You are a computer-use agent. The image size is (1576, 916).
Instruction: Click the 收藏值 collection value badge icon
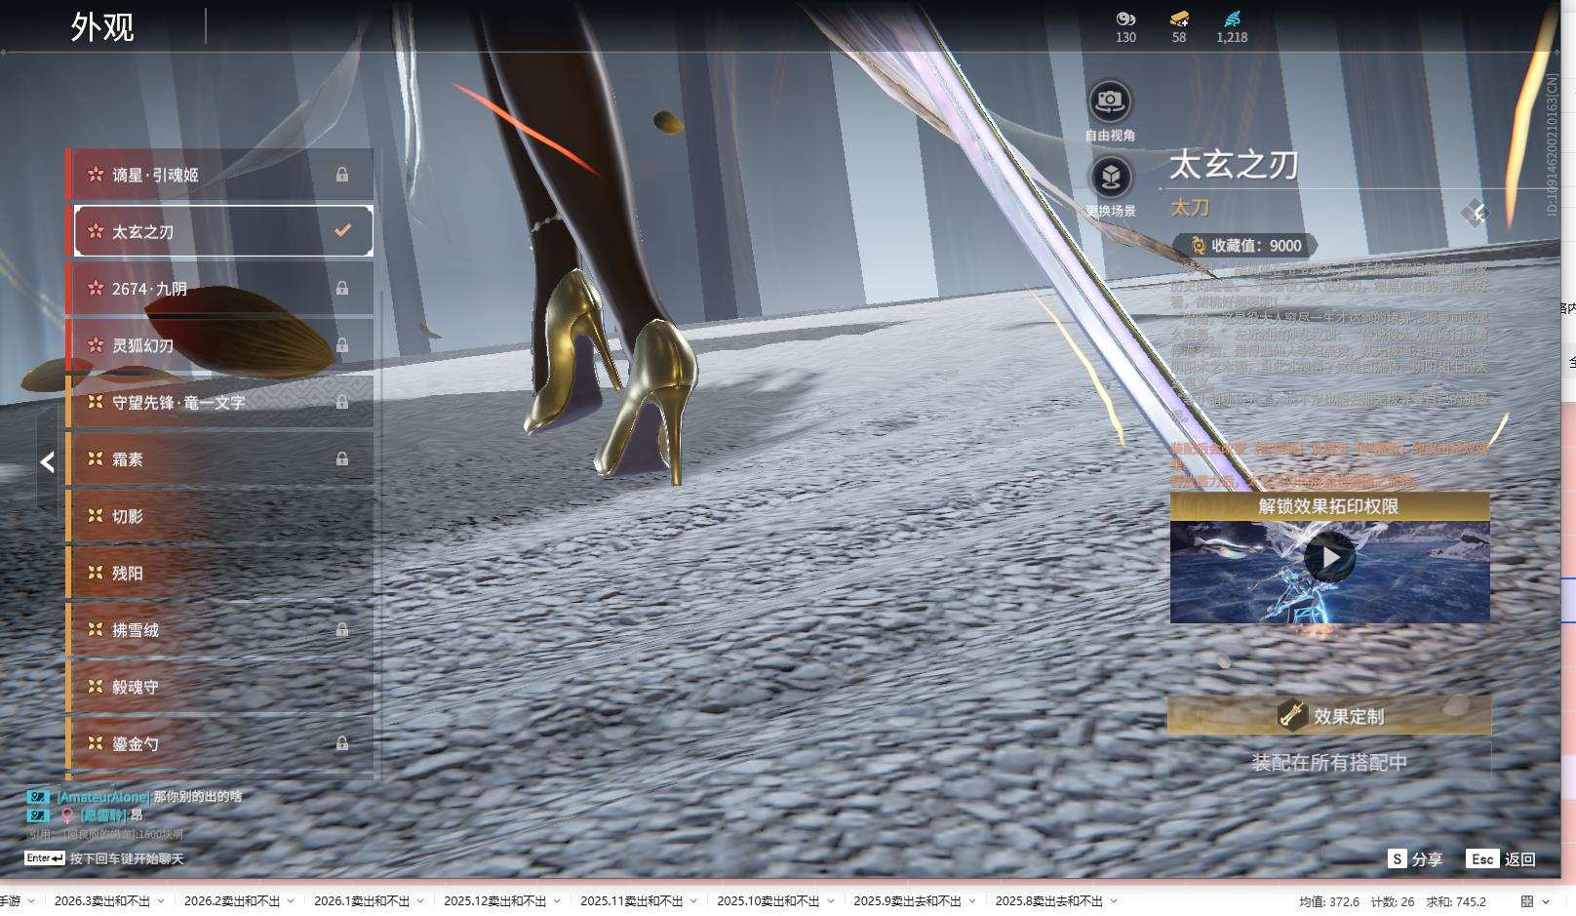[x=1198, y=246]
